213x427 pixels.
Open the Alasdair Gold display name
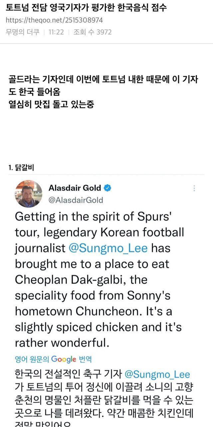tap(75, 188)
